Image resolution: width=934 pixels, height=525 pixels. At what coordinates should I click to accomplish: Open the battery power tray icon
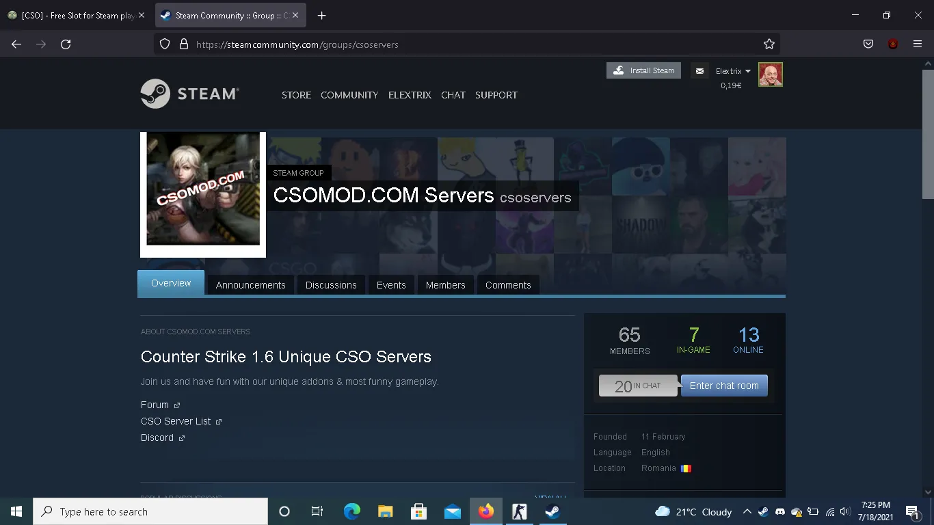pos(814,511)
